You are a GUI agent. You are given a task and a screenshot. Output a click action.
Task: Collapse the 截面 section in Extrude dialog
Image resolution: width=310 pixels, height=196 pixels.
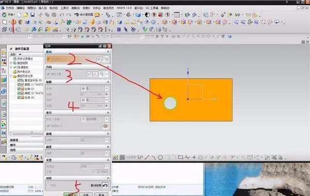(x=108, y=52)
